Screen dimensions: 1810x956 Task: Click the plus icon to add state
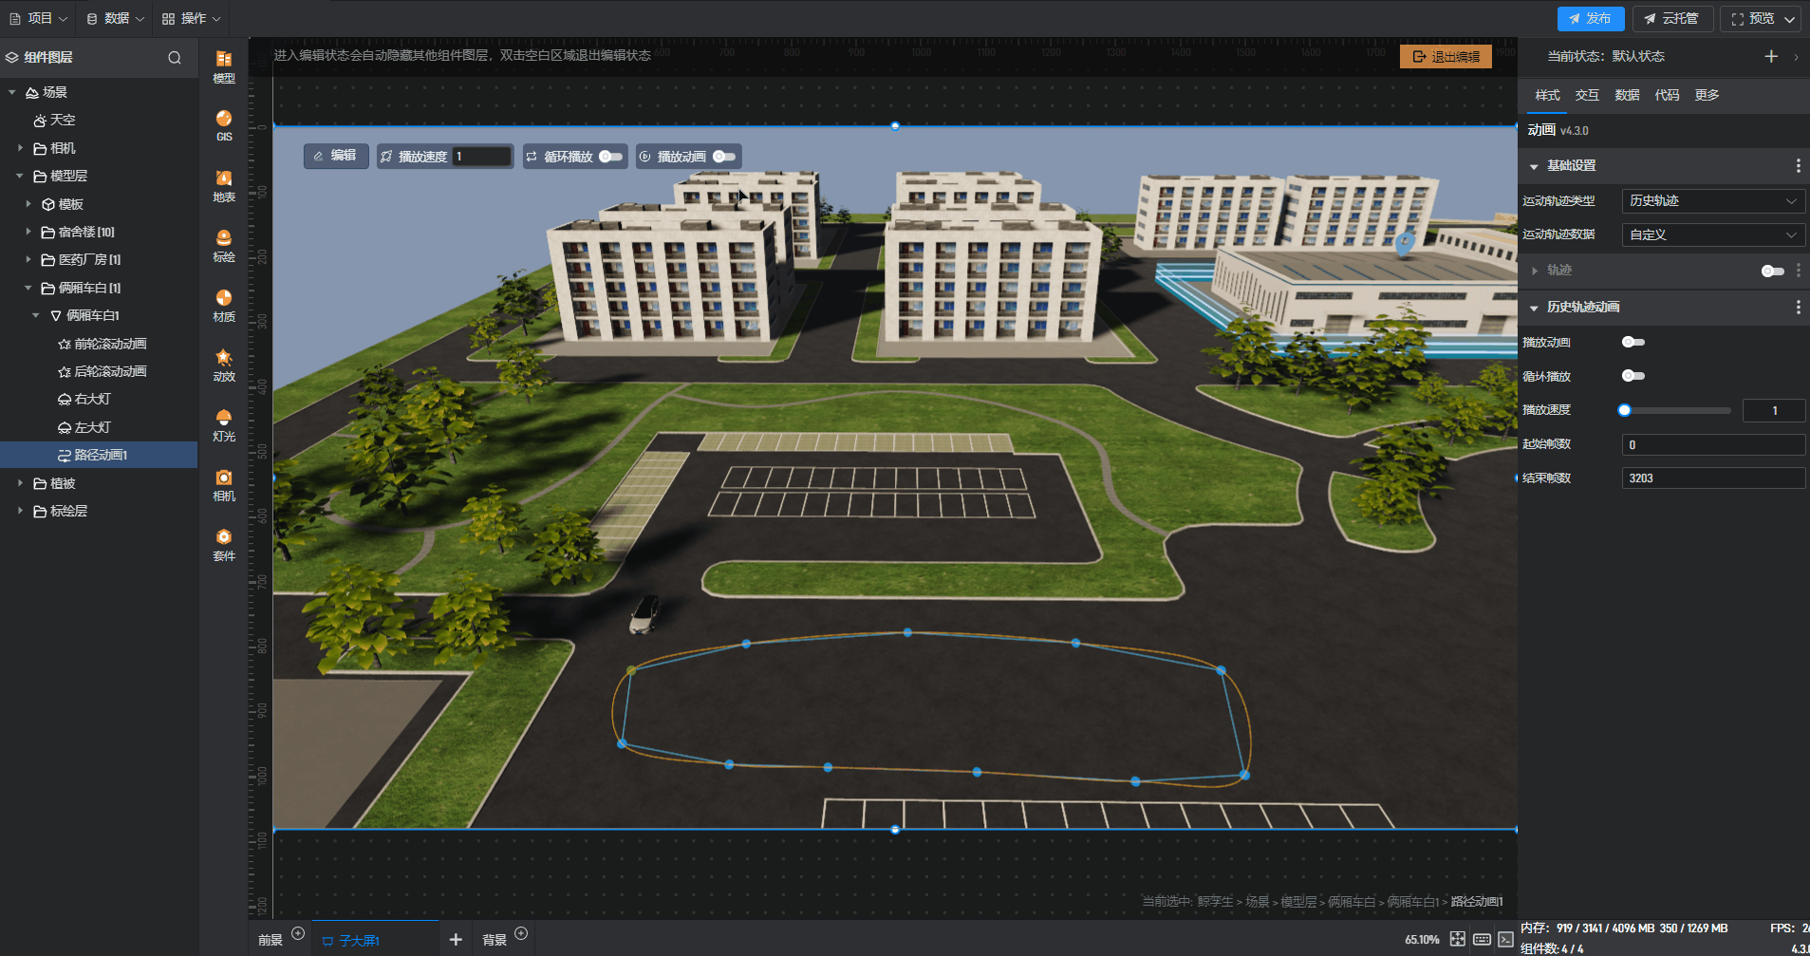[x=1771, y=57]
